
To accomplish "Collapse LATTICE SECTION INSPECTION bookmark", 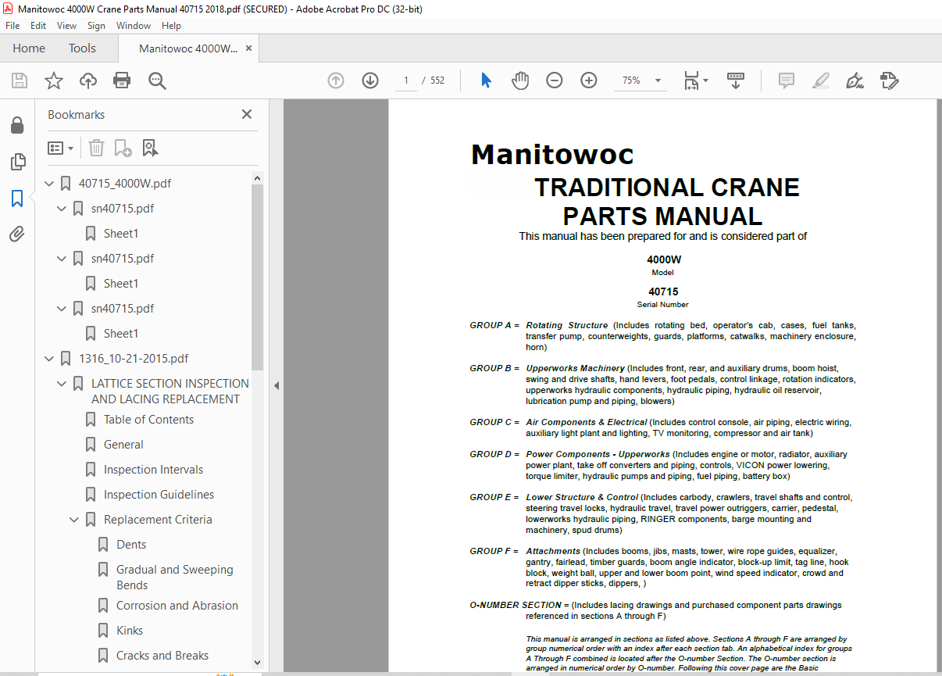I will tap(62, 384).
